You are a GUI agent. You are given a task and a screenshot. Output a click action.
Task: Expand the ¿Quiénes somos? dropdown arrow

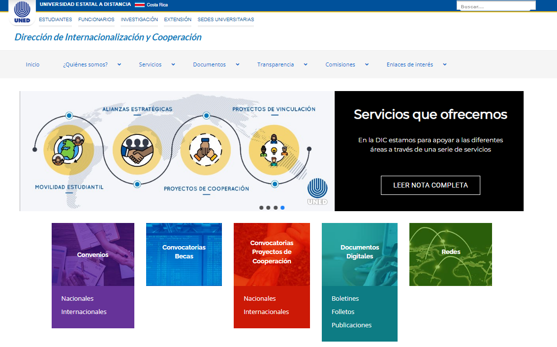(120, 64)
